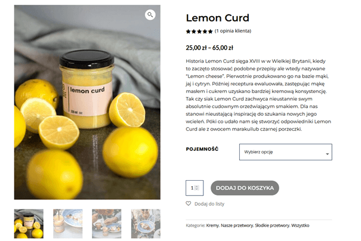Viewport: 361px width, 241px height.
Task: Select the fourth thumbnail with blue plate
Action: tap(146, 224)
